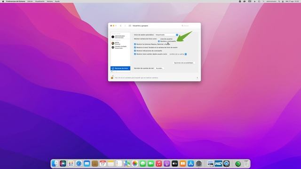301x169 pixels.
Task: Go back in System Preferences window
Action: tap(121, 26)
